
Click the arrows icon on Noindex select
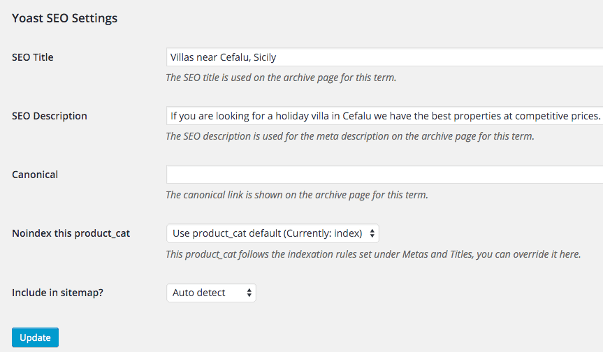click(372, 233)
